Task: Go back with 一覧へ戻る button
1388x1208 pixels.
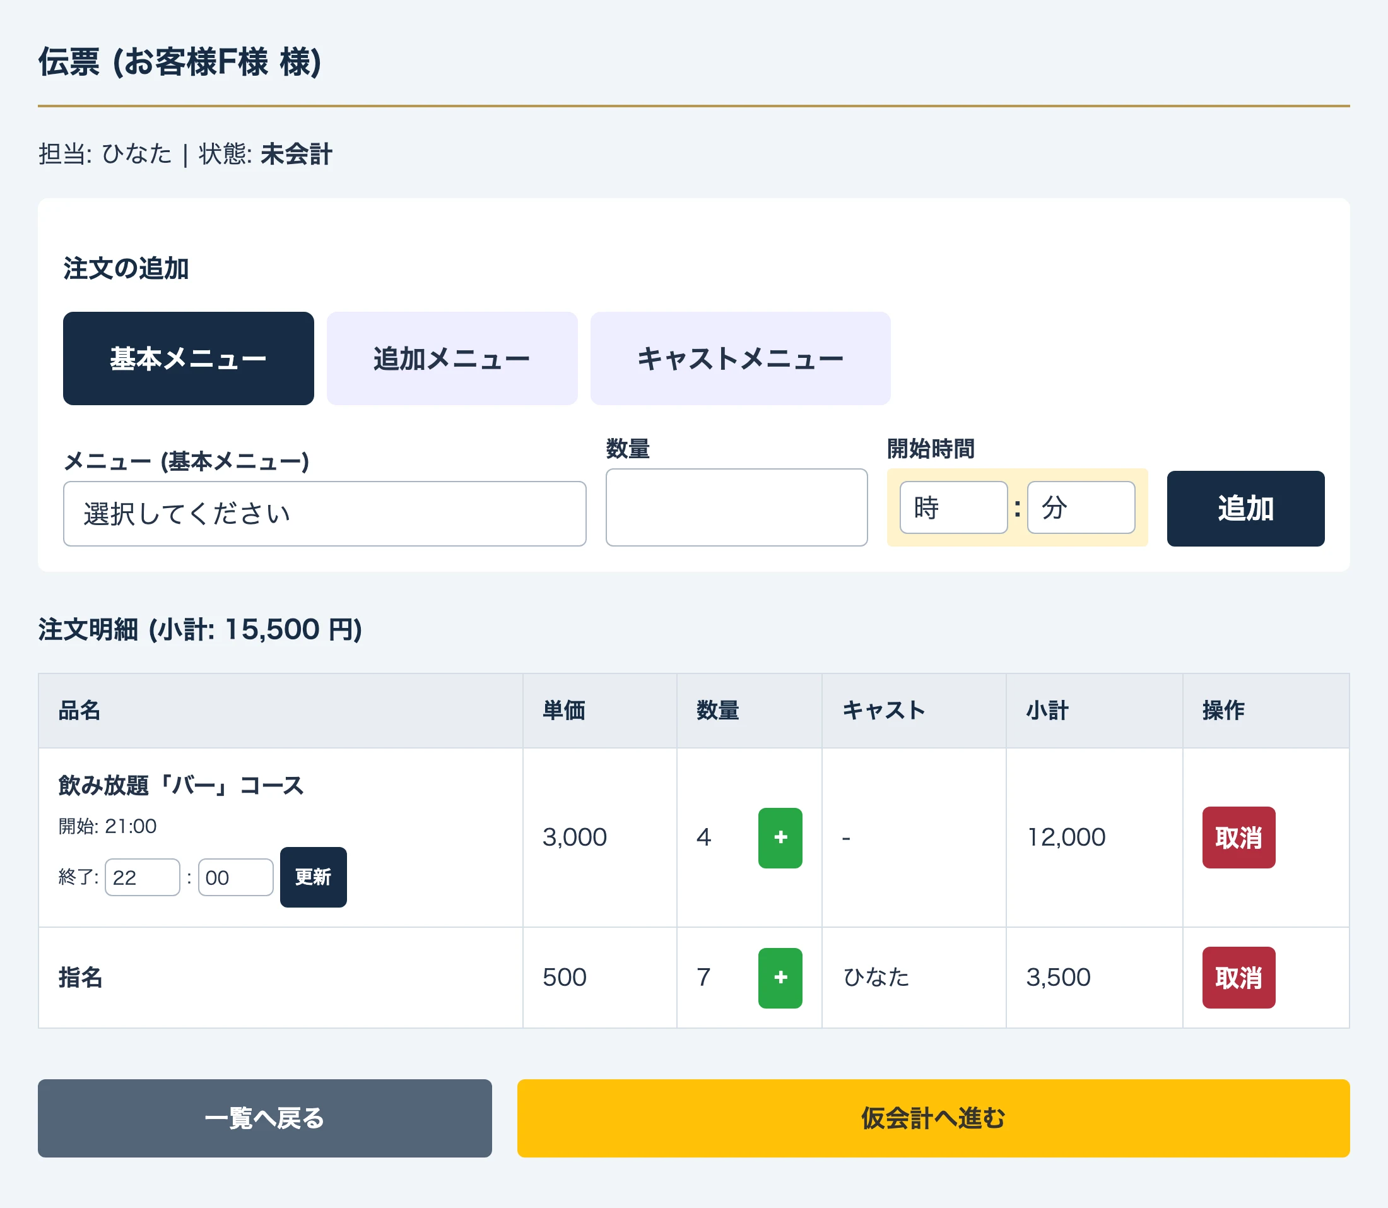Action: click(x=265, y=1118)
